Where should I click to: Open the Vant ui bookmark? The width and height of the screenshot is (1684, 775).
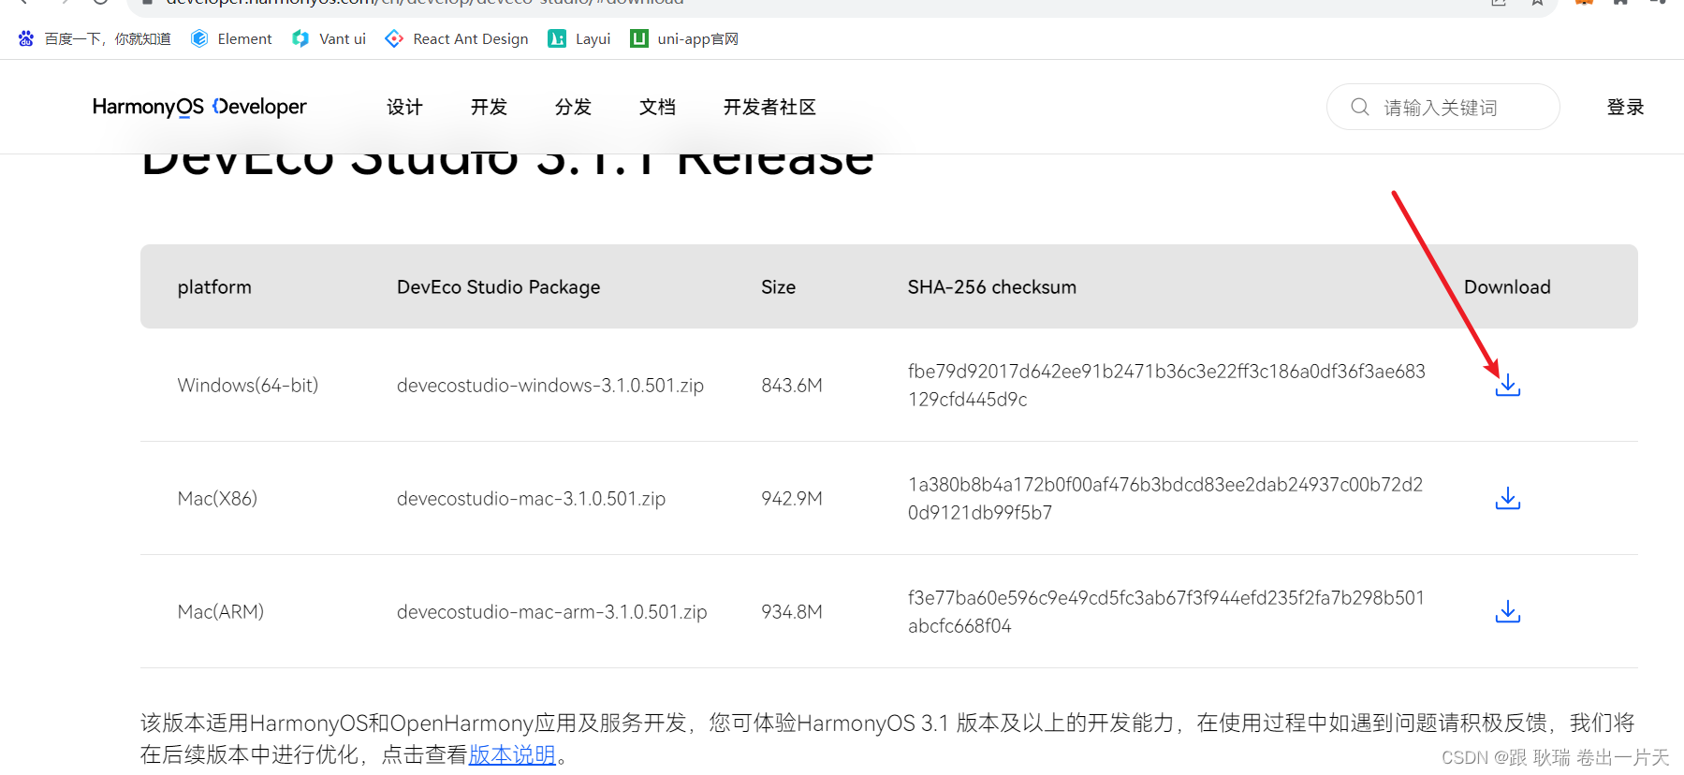pyautogui.click(x=329, y=38)
